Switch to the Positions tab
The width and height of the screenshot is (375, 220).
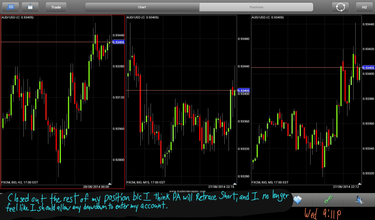(256, 7)
